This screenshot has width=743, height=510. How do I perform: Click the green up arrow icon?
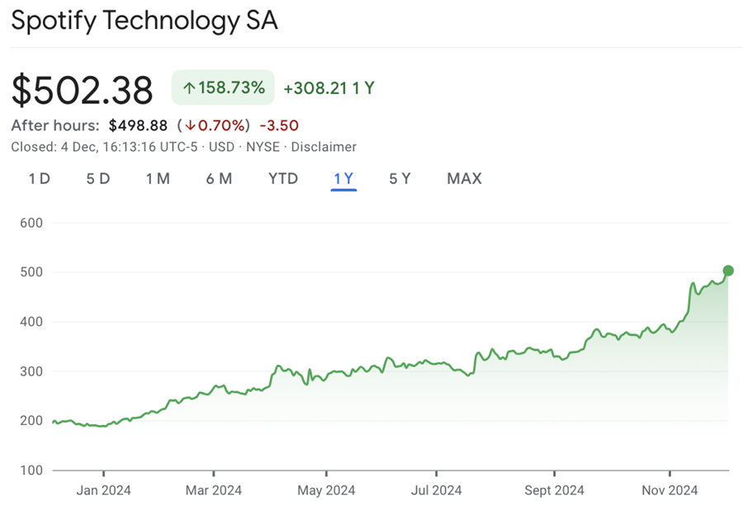point(189,87)
